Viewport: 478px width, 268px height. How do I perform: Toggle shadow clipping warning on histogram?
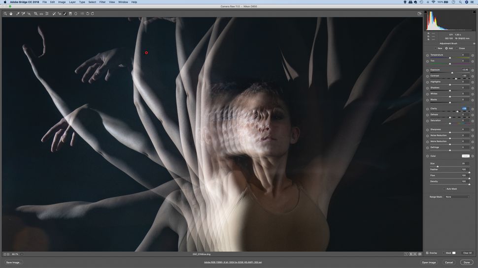coord(426,12)
